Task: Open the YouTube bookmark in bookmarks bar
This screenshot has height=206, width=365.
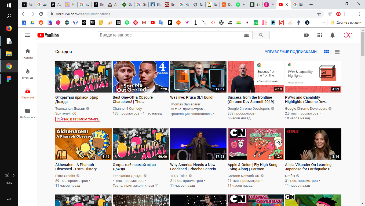Action: 153,23
